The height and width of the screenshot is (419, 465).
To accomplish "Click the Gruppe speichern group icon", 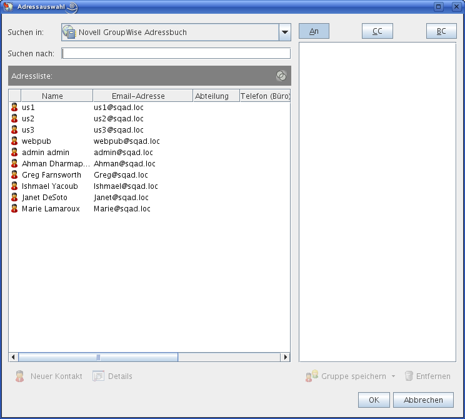I will tap(312, 376).
